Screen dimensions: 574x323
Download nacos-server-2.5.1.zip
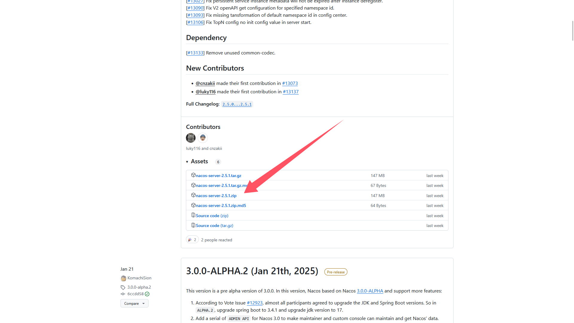point(216,196)
